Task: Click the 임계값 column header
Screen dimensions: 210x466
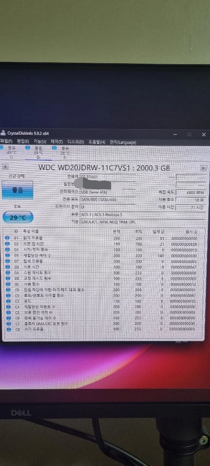Action: pyautogui.click(x=159, y=231)
